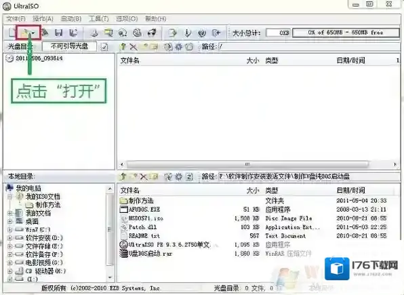The width and height of the screenshot is (404, 295).
Task: Sort local files by 文件名 column header
Action: (x=130, y=191)
